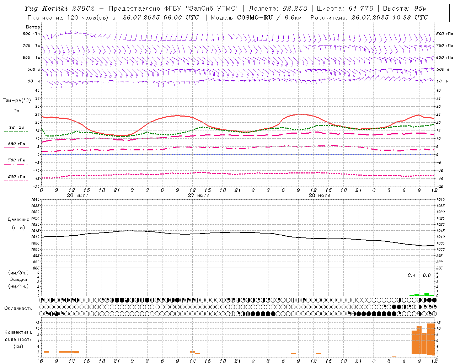Click the Тем-ра(°C) axis title
This screenshot has height=364, width=455.
click(x=17, y=101)
